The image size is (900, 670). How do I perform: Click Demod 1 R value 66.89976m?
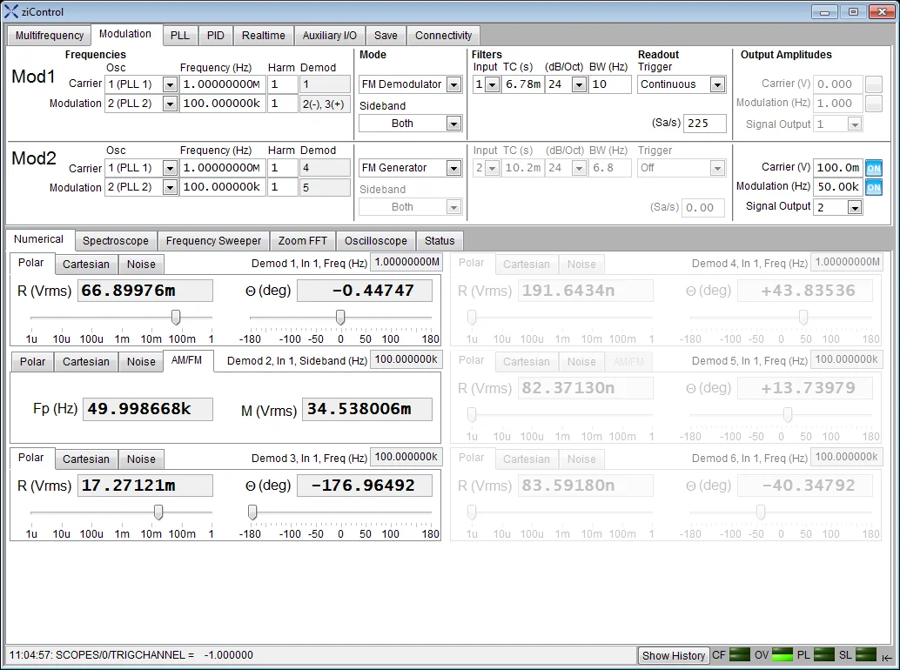(x=144, y=291)
